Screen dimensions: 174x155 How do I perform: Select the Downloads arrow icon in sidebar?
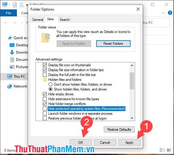(12, 52)
